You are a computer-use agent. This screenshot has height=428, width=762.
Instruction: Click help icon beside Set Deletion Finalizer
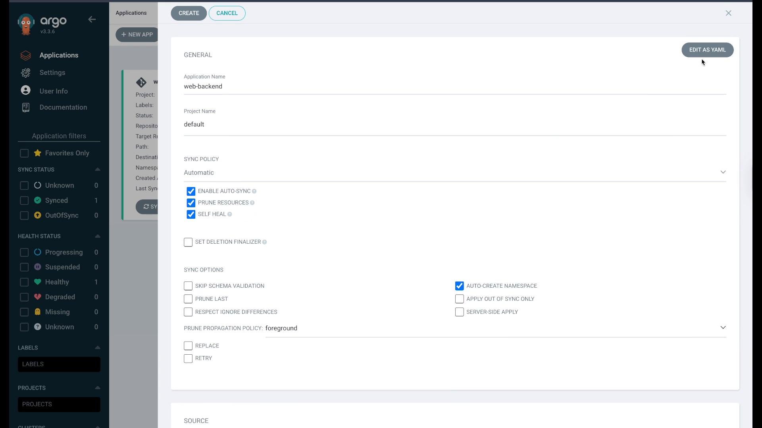tap(265, 242)
